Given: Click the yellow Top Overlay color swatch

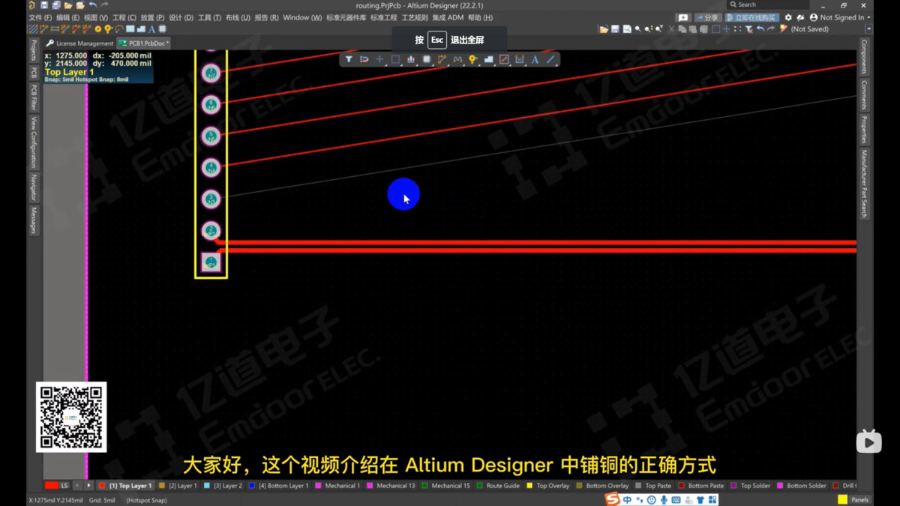Looking at the screenshot, I should [529, 486].
